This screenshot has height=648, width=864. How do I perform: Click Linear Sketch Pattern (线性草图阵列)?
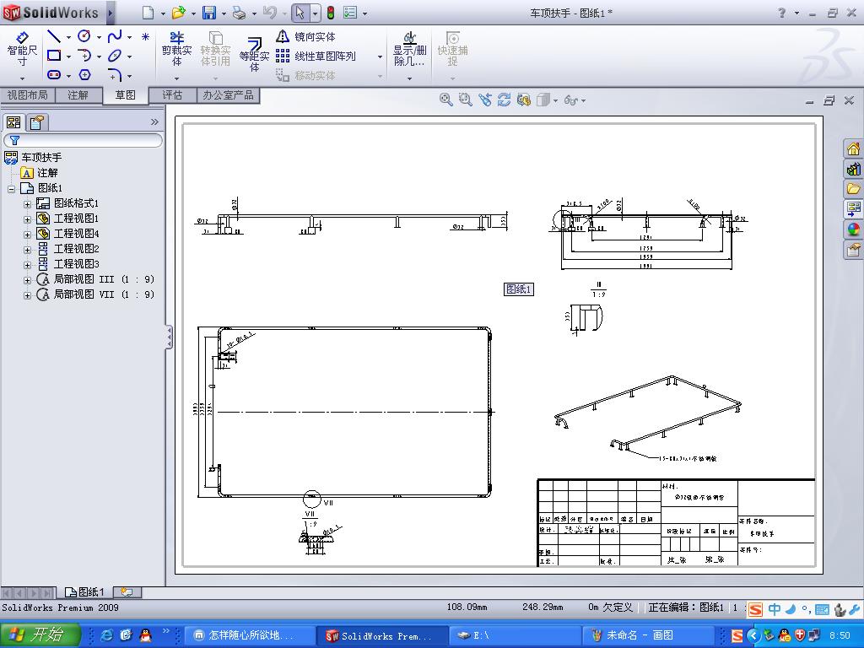click(316, 56)
